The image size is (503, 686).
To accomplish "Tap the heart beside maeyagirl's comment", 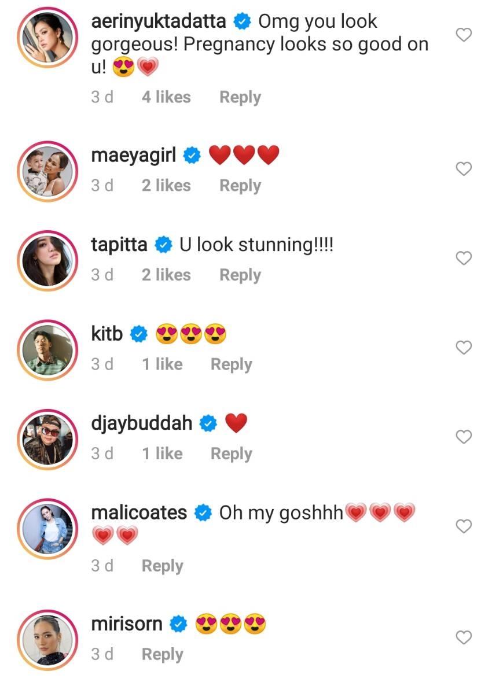I will coord(464,169).
